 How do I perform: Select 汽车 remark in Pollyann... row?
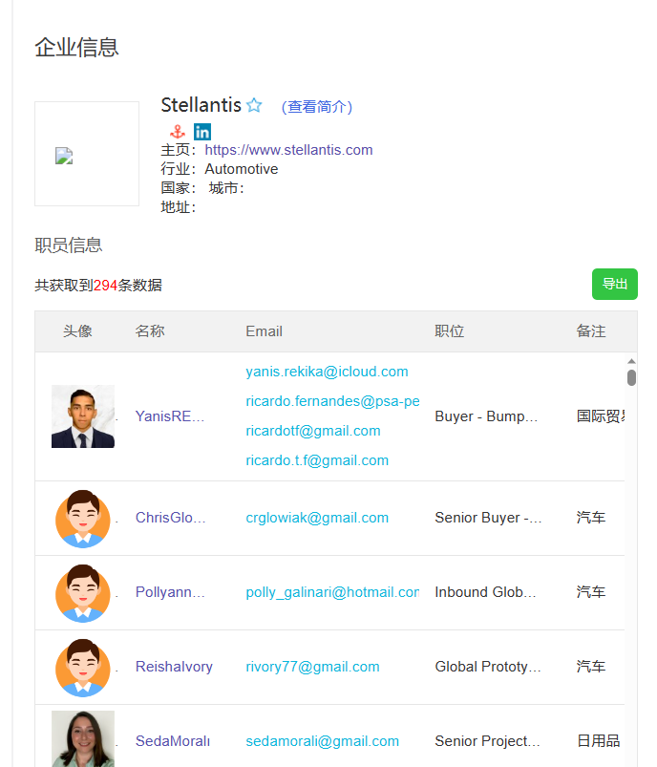[x=591, y=592]
